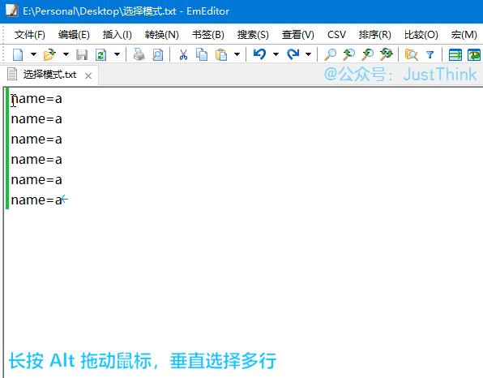Click the EmEditor title bar app icon

coord(11,11)
